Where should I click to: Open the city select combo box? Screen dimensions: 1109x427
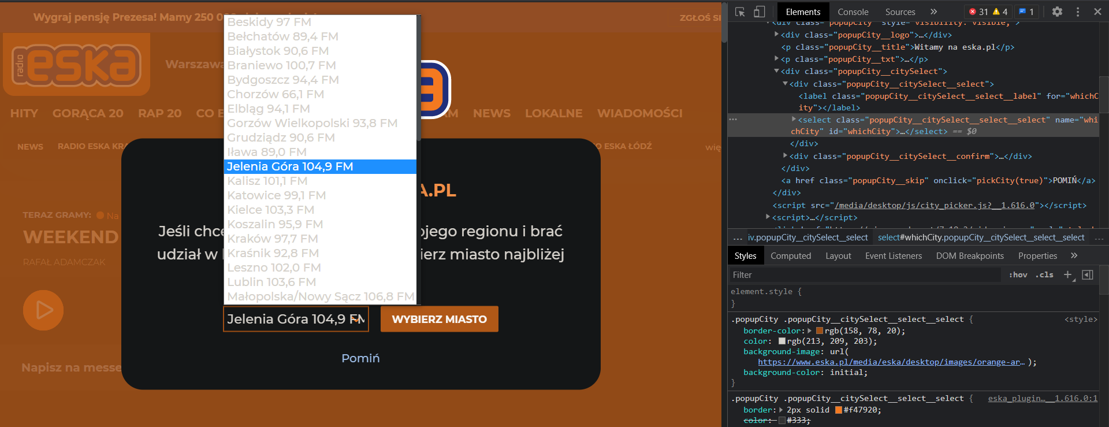pos(296,319)
